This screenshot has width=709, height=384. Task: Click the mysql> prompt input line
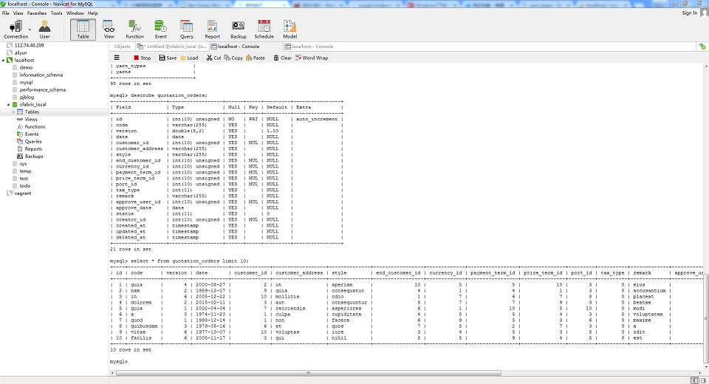pyautogui.click(x=119, y=361)
